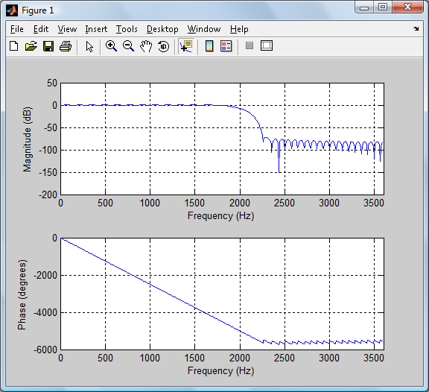
Task: Insert a legend using the toolbar icon
Action: click(226, 46)
